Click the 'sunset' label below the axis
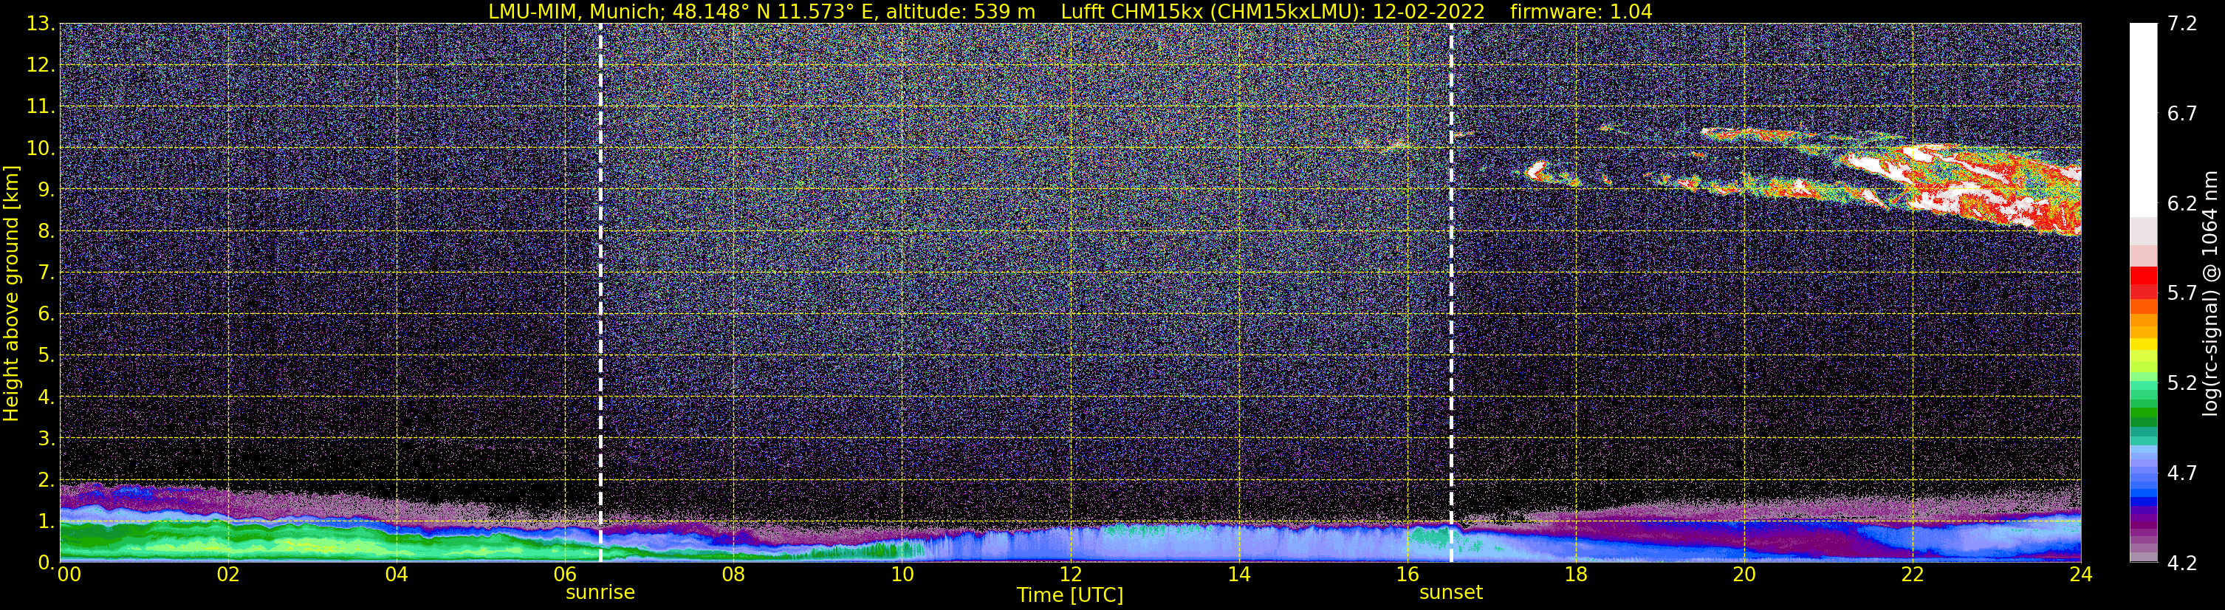Image resolution: width=2225 pixels, height=610 pixels. coord(1451,593)
